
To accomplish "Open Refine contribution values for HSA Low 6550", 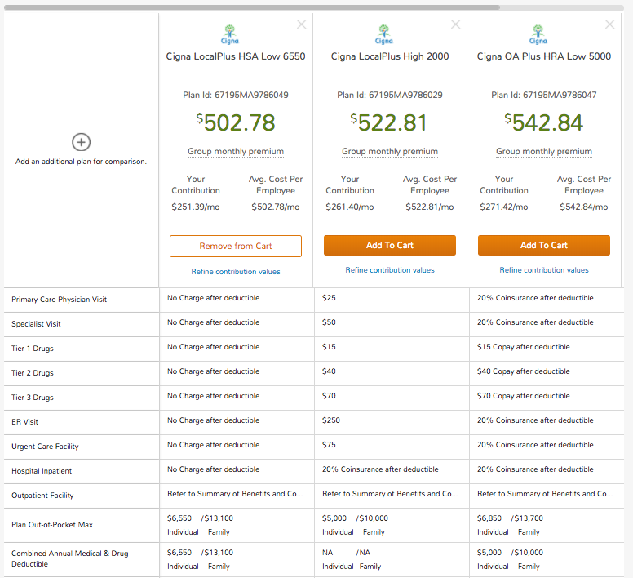I will 236,272.
